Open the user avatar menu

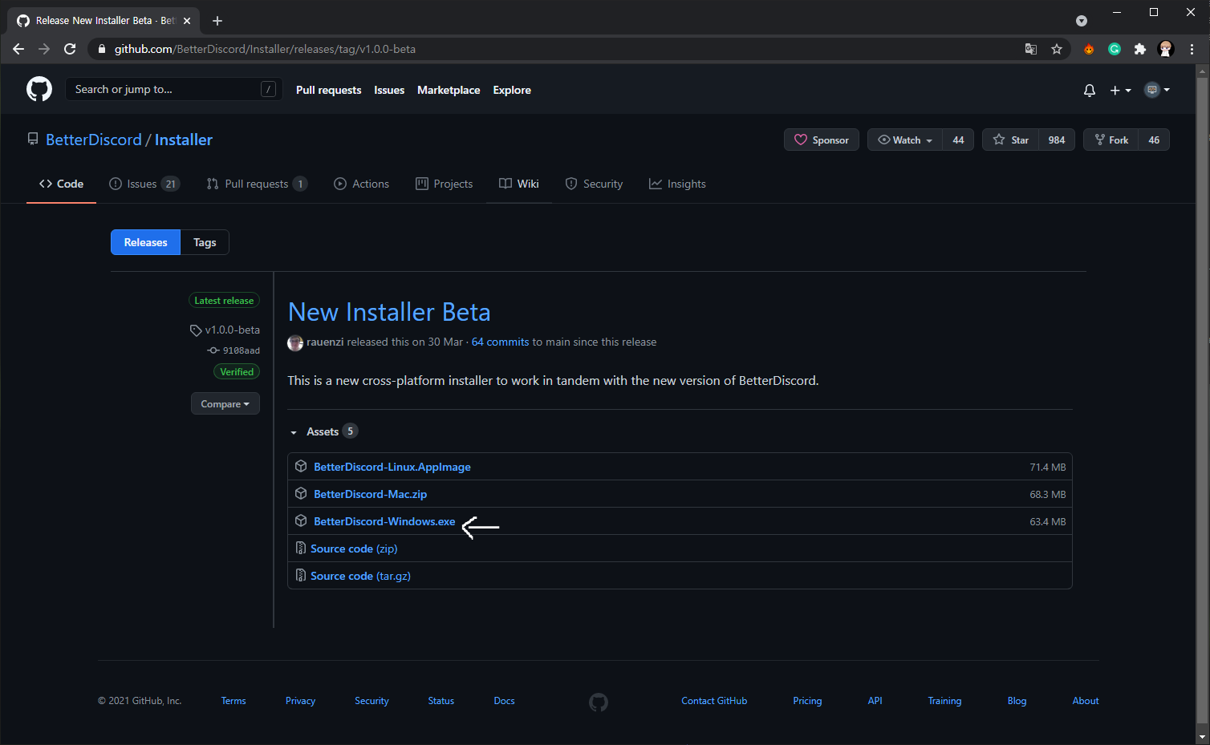point(1157,90)
